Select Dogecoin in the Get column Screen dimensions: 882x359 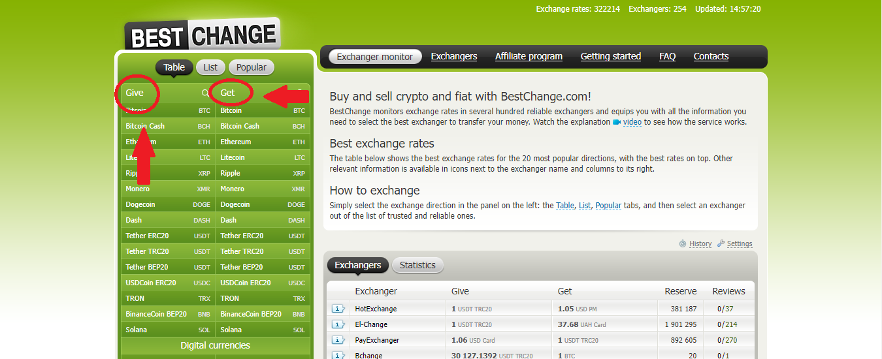(235, 204)
